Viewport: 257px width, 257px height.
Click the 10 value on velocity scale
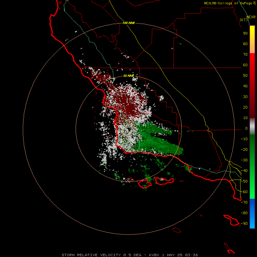point(245,118)
